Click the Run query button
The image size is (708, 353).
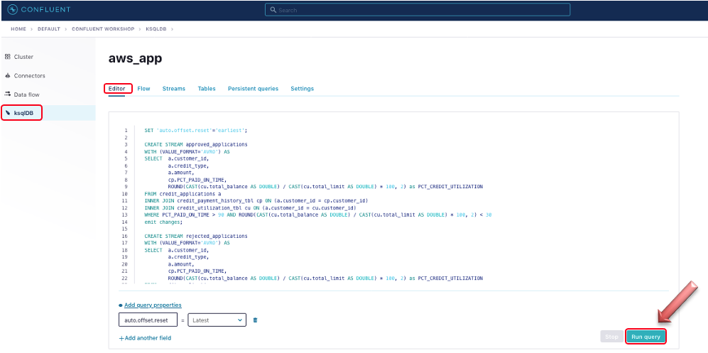click(x=646, y=337)
